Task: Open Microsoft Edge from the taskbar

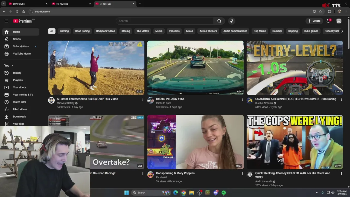Action: click(176, 193)
